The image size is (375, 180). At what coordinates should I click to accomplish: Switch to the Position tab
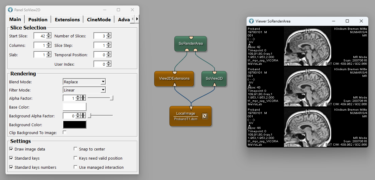click(x=38, y=19)
